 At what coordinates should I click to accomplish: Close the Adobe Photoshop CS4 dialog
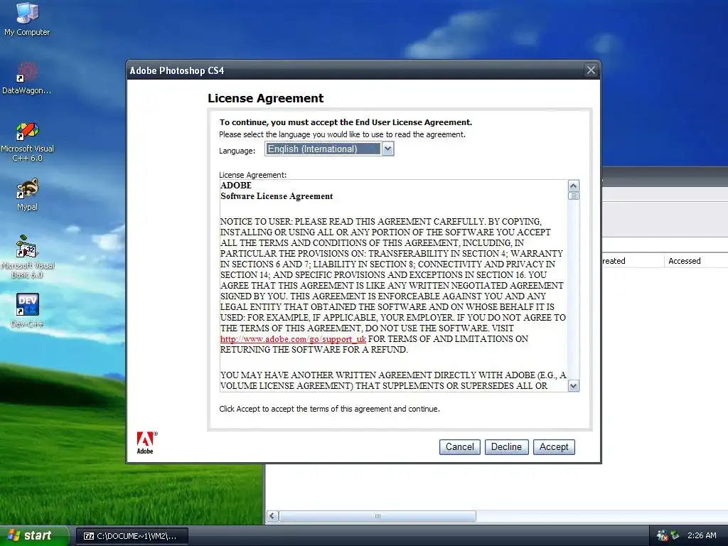[591, 70]
